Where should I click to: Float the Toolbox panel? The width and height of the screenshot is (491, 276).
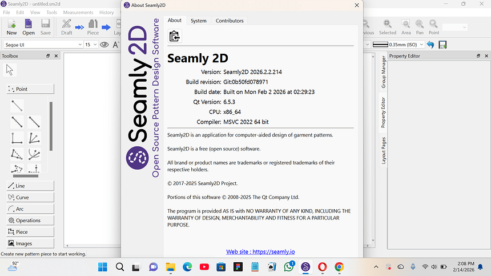[48, 56]
